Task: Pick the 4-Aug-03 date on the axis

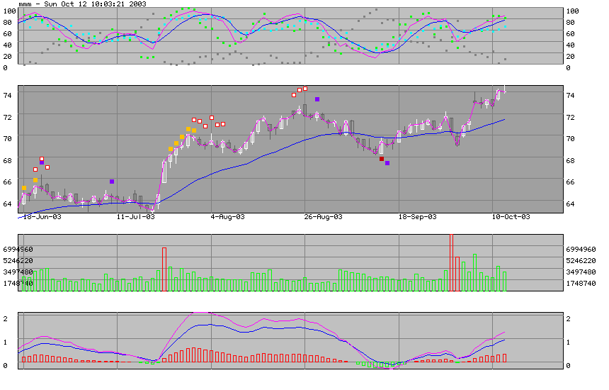Action: click(x=229, y=216)
